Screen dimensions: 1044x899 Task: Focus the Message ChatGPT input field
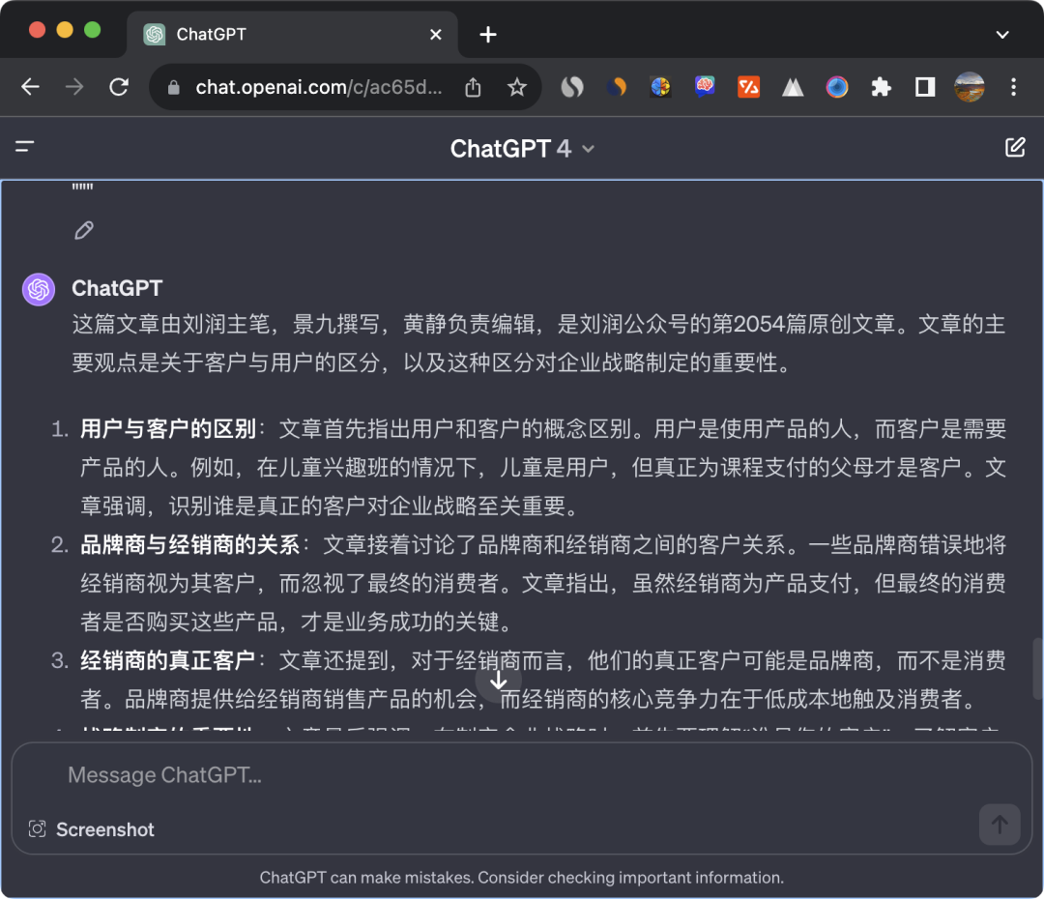(x=522, y=775)
